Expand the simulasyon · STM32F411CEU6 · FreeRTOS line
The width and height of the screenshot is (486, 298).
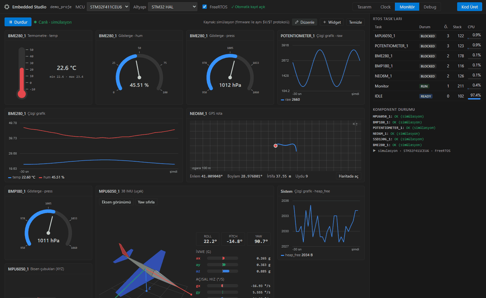[x=412, y=151]
